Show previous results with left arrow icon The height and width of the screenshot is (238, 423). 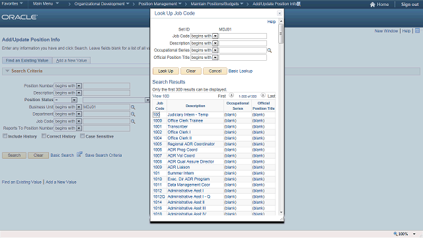point(231,95)
